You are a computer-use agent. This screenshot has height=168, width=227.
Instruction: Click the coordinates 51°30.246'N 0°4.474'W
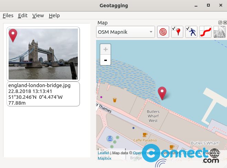[35, 97]
